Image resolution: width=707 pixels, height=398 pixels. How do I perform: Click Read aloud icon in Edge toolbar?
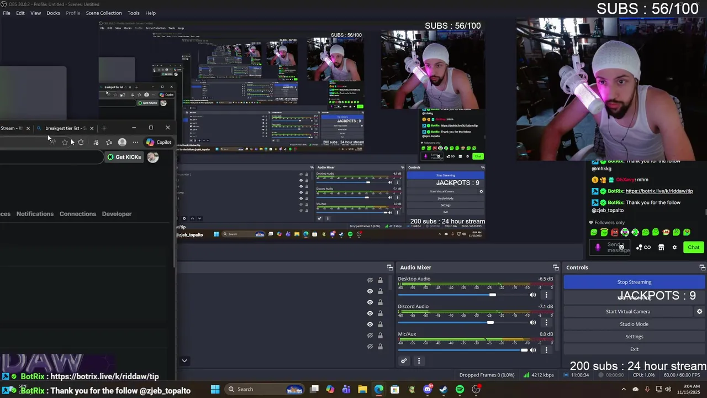tap(52, 142)
